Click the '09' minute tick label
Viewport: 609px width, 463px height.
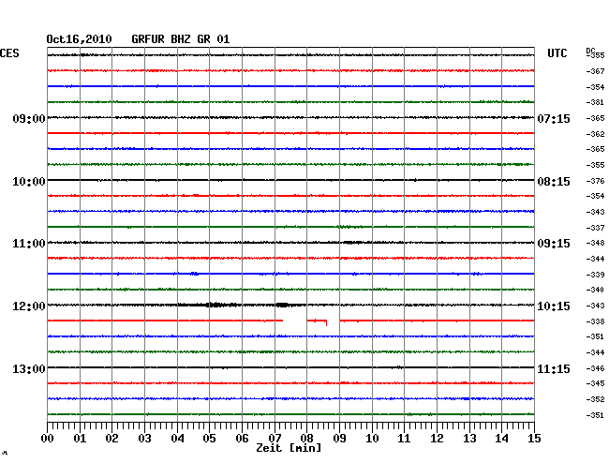point(339,438)
